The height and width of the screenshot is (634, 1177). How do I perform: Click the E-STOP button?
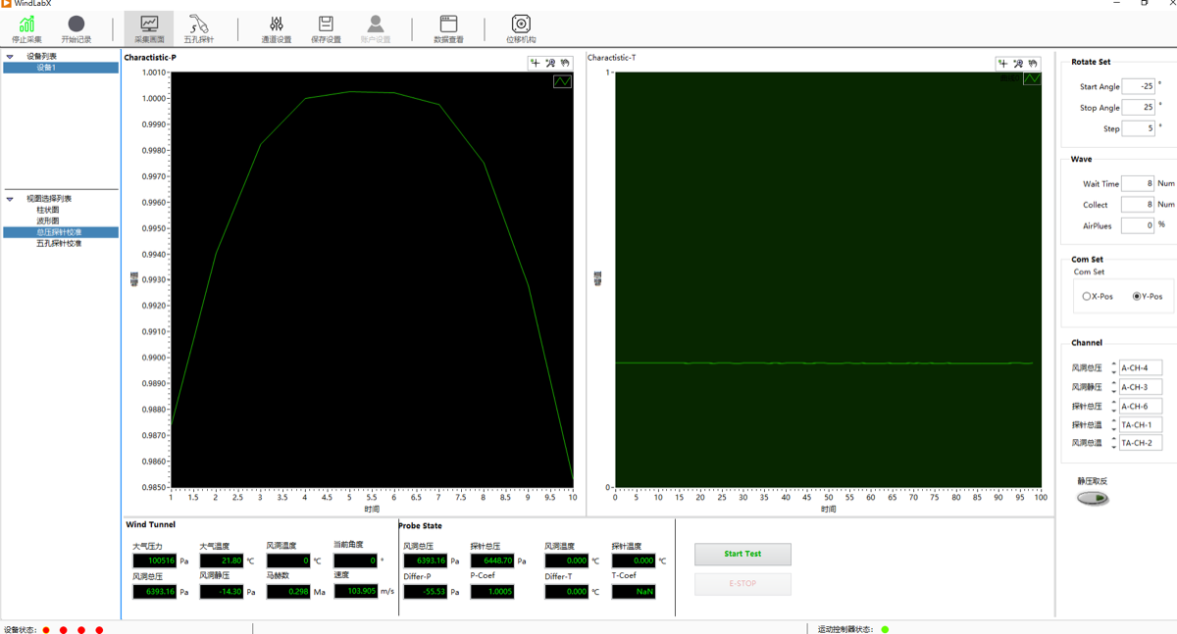pyautogui.click(x=742, y=584)
